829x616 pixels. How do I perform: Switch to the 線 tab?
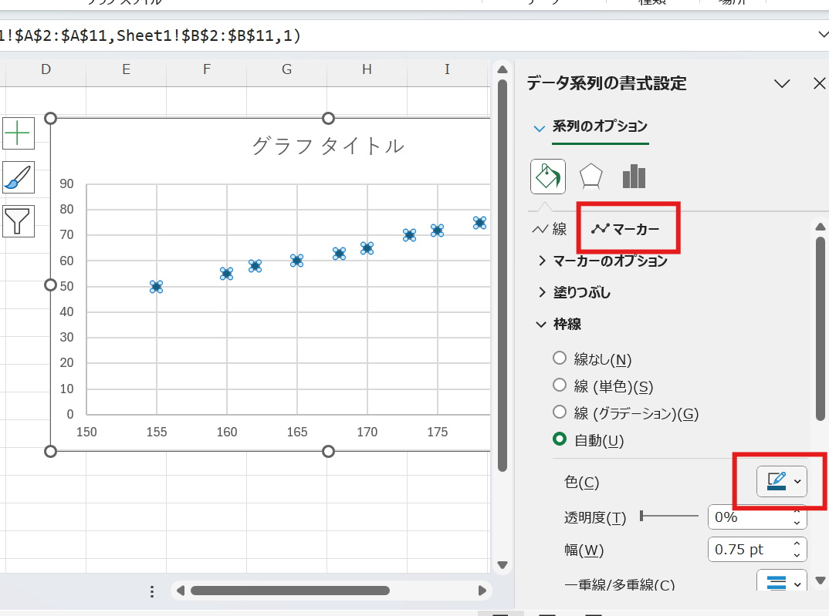[x=550, y=227]
